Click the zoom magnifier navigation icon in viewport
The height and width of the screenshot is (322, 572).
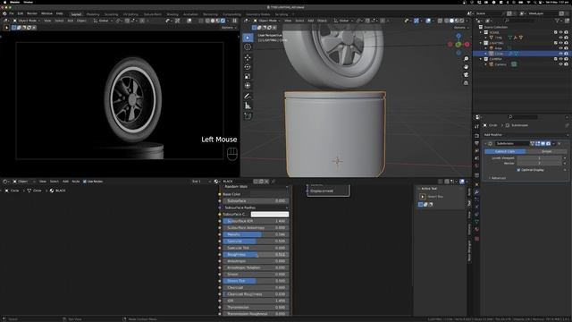466,59
